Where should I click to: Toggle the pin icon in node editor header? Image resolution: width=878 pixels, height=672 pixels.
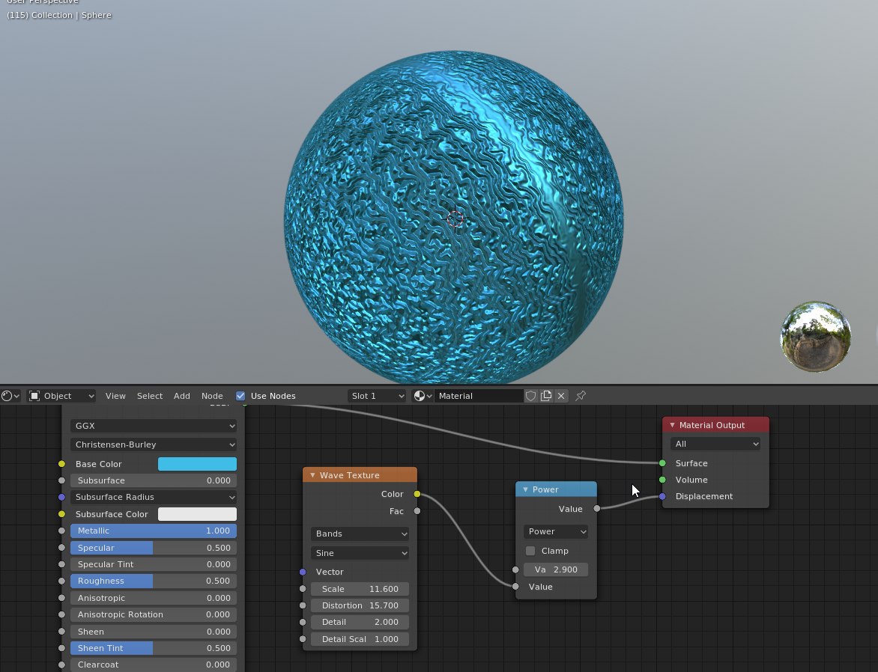click(x=581, y=396)
